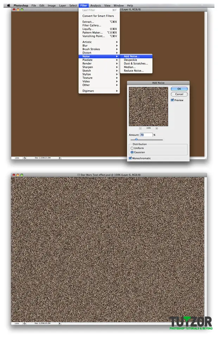
Task: Open status bar arrow menu in brown canvas window
Action: [x=60, y=158]
